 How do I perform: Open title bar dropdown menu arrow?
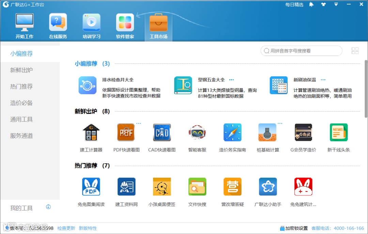pyautogui.click(x=336, y=4)
